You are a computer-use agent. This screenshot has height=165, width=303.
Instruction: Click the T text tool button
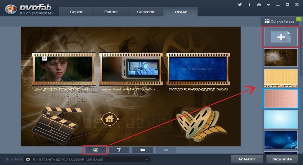tap(119, 150)
